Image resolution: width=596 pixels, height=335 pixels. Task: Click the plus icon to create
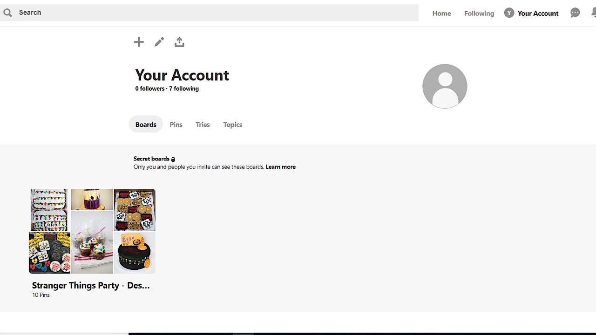[139, 42]
